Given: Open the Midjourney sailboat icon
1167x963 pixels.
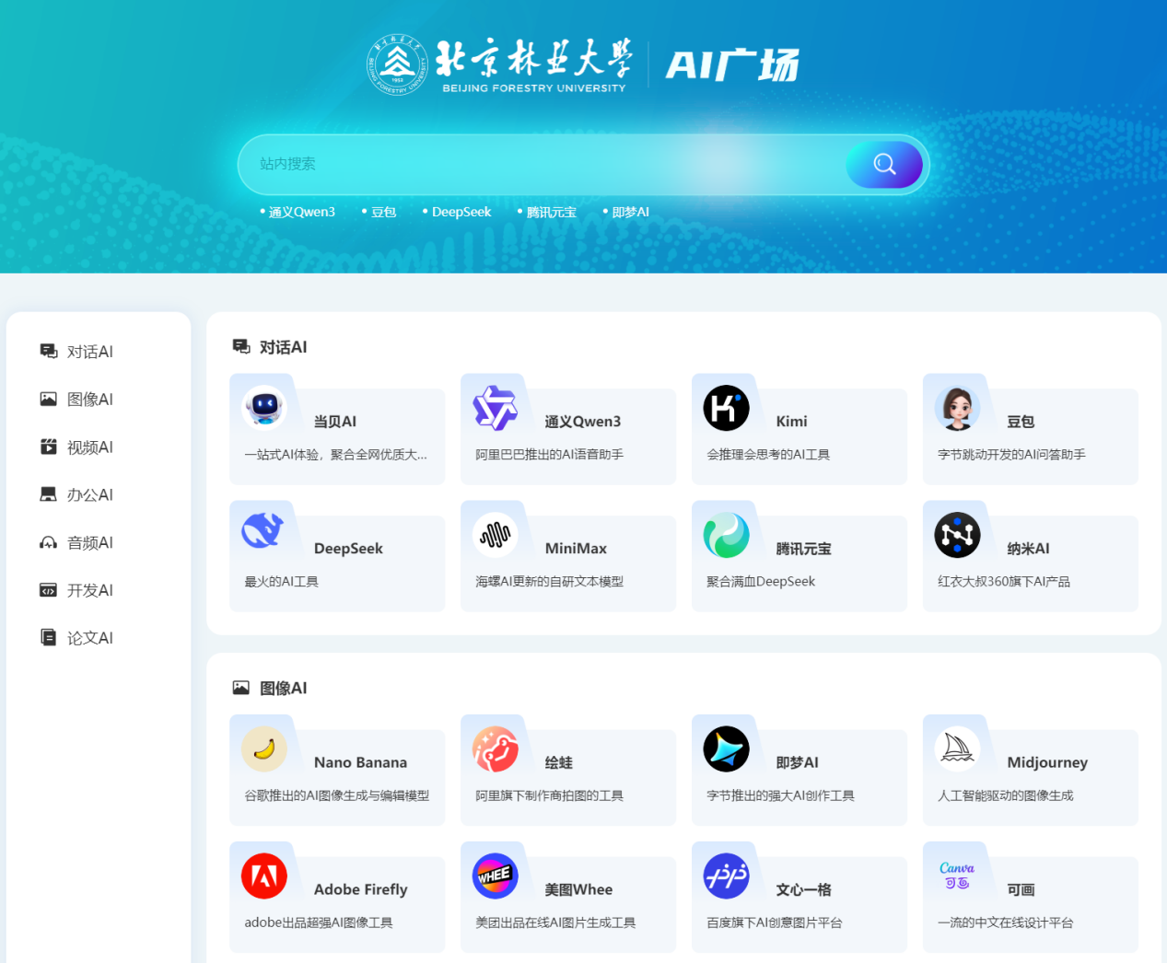Looking at the screenshot, I should 958,749.
